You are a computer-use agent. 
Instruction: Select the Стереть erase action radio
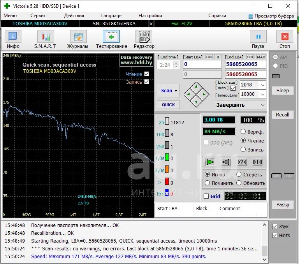click(x=239, y=174)
